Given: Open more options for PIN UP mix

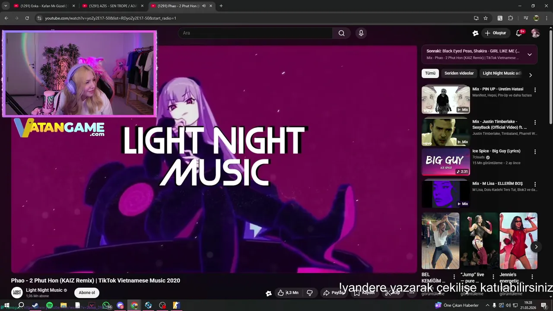Looking at the screenshot, I should (535, 90).
